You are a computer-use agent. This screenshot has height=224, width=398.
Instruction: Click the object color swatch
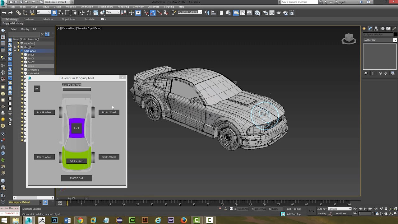(396, 35)
